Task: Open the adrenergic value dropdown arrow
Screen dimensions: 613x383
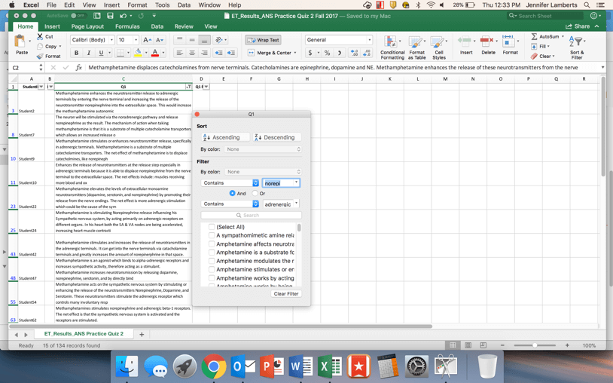Action: pos(297,204)
